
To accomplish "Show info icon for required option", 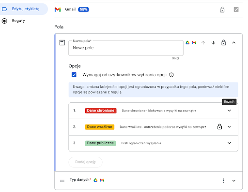I will coord(171,75).
